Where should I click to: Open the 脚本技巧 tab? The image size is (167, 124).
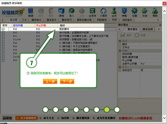pyautogui.click(x=67, y=20)
